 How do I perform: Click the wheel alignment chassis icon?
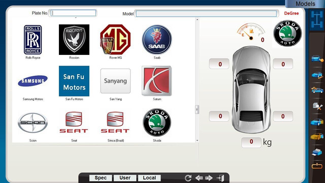point(317,20)
